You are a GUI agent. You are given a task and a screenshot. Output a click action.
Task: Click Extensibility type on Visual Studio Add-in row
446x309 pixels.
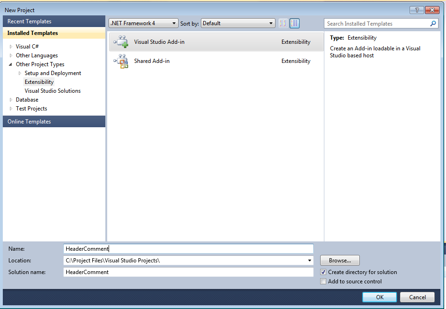tap(296, 42)
